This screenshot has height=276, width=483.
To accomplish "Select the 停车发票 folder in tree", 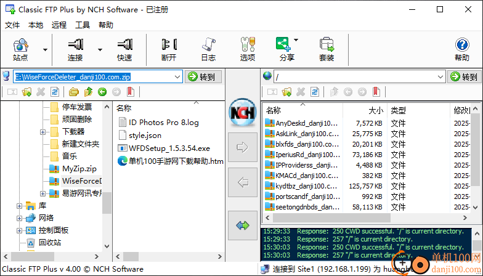I will (77, 107).
